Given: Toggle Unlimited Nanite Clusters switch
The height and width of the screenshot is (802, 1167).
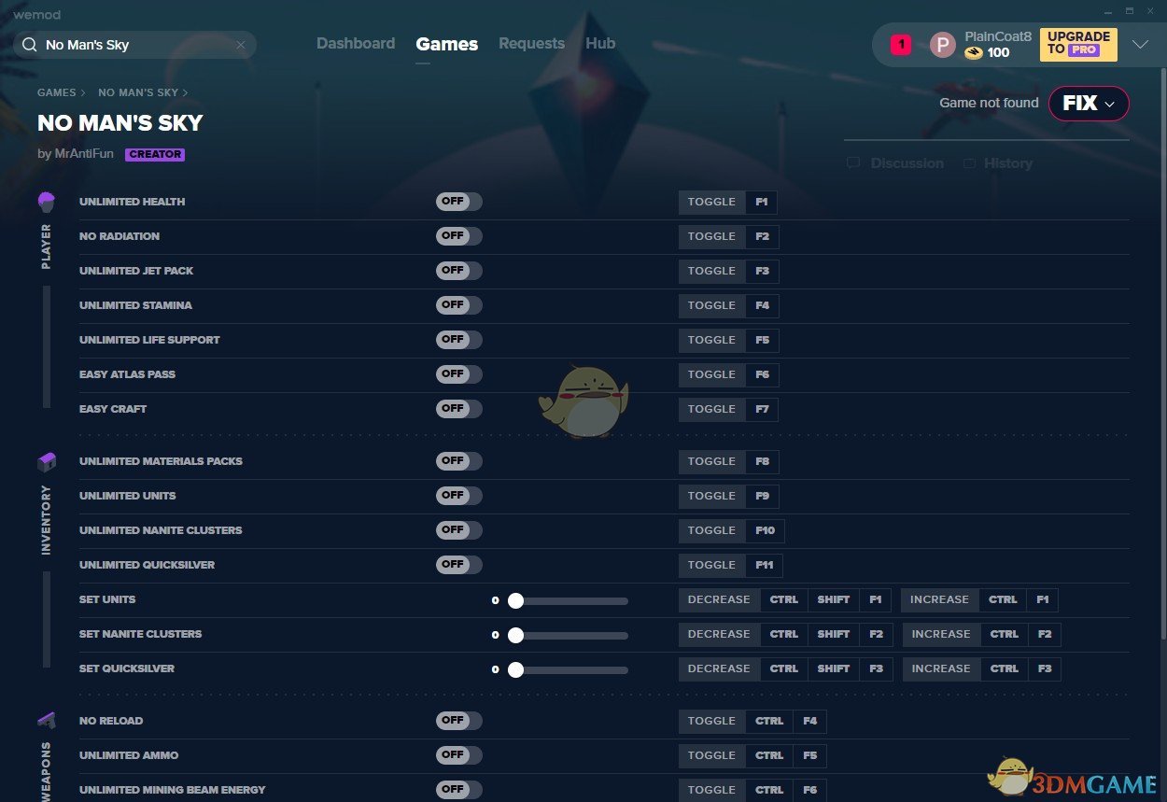Looking at the screenshot, I should coord(459,530).
